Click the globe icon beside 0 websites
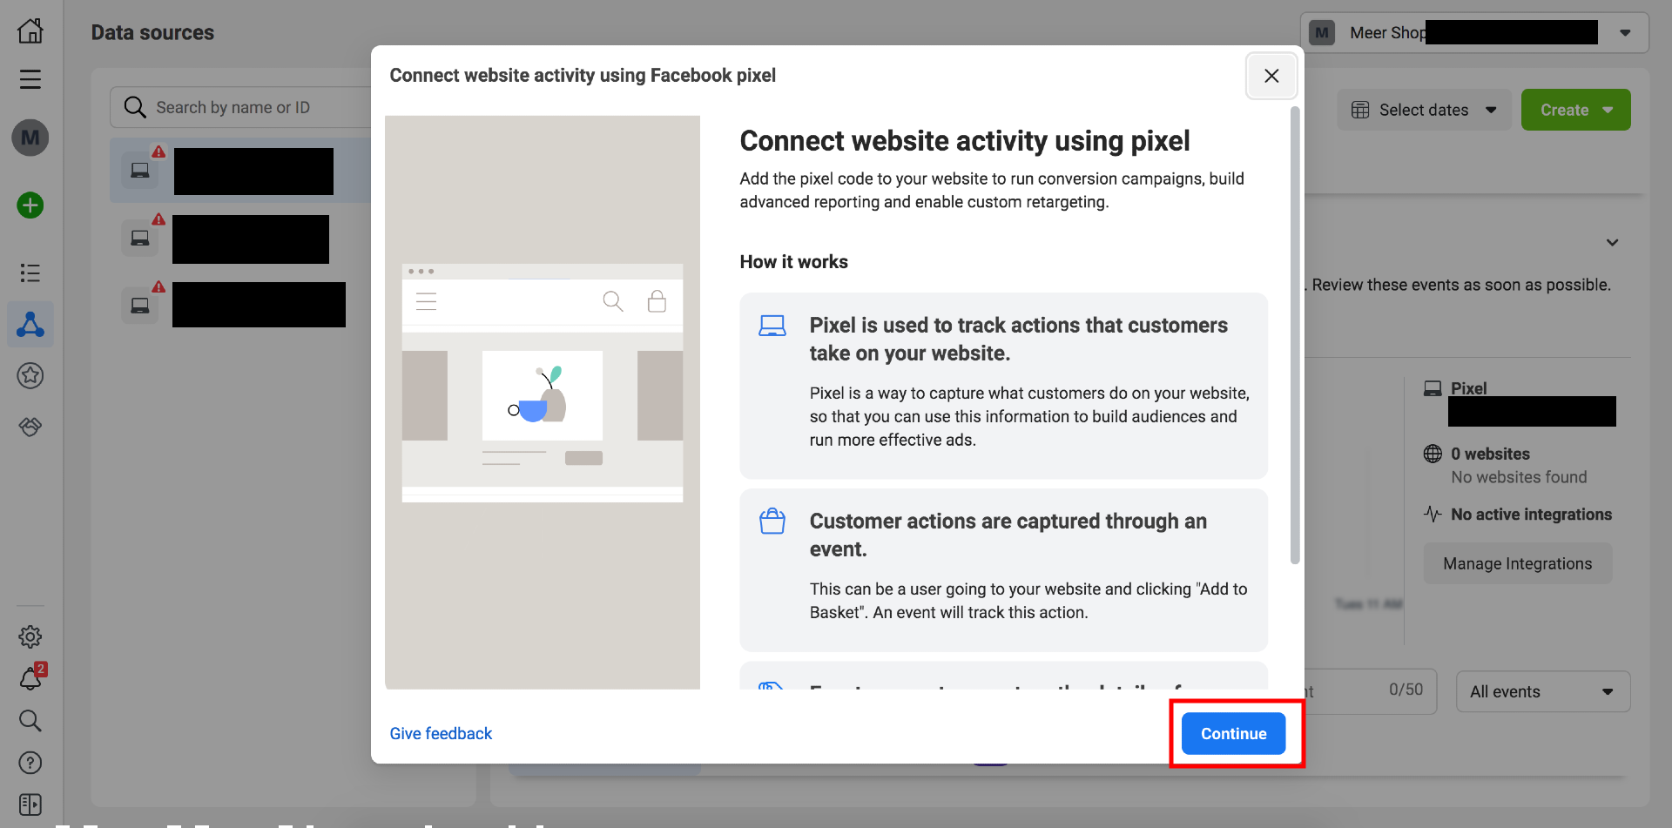Screen dimensions: 1672x828 pyautogui.click(x=1433, y=454)
